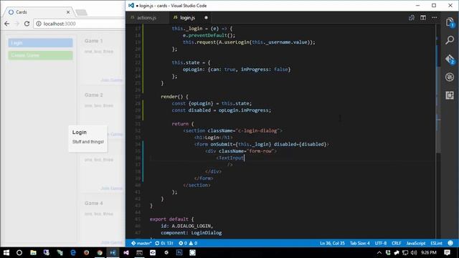Click the export default line in editor
Image resolution: width=459 pixels, height=258 pixels.
[x=171, y=219]
